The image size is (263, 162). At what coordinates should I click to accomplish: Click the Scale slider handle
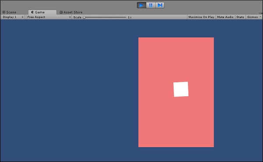[x=84, y=17]
